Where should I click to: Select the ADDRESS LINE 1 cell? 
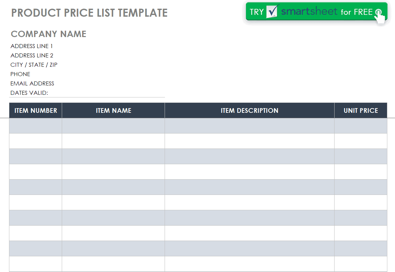click(x=31, y=46)
